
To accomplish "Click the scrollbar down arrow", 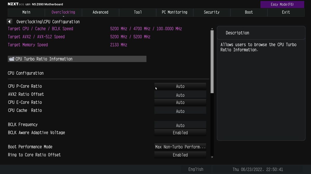I will click(212, 157).
